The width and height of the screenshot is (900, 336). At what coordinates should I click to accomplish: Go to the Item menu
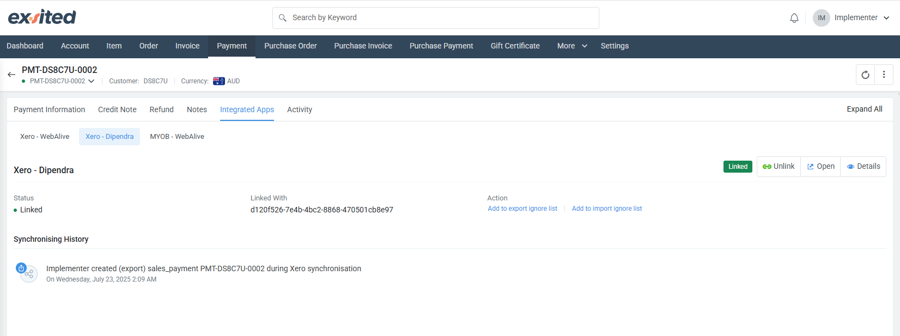[x=114, y=46]
